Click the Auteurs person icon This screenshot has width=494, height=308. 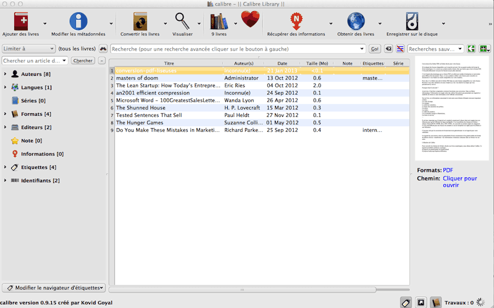click(14, 74)
